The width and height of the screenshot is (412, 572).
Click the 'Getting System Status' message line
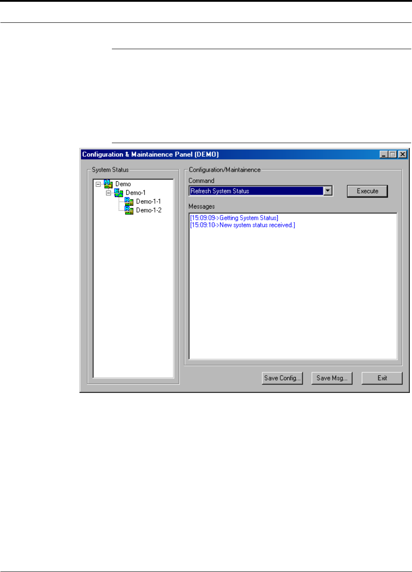click(234, 218)
